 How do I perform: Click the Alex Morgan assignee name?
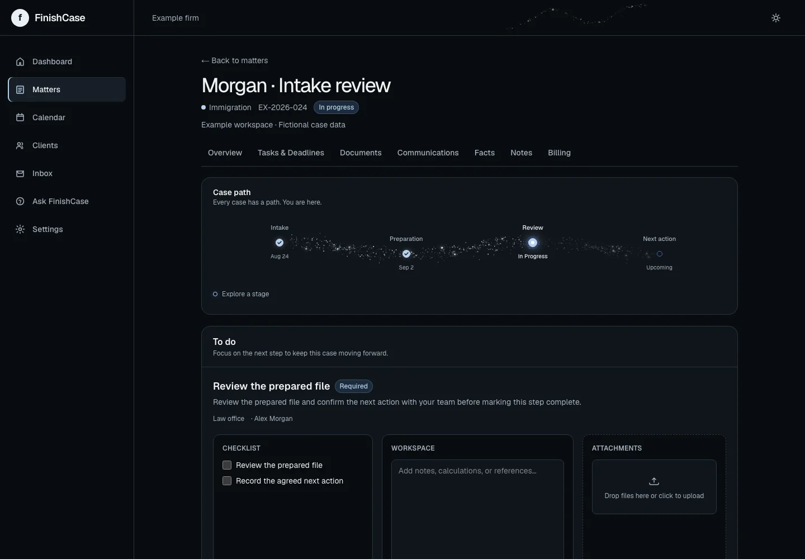[x=273, y=419]
